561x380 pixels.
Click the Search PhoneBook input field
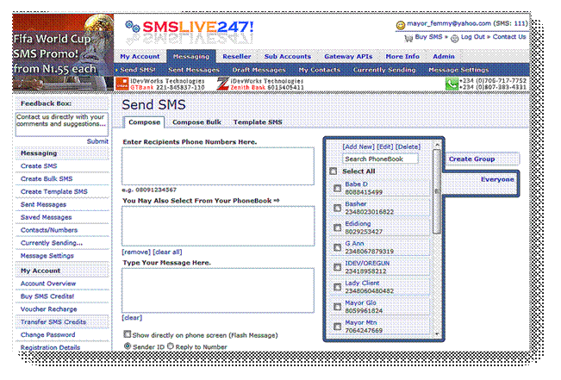[x=379, y=159]
